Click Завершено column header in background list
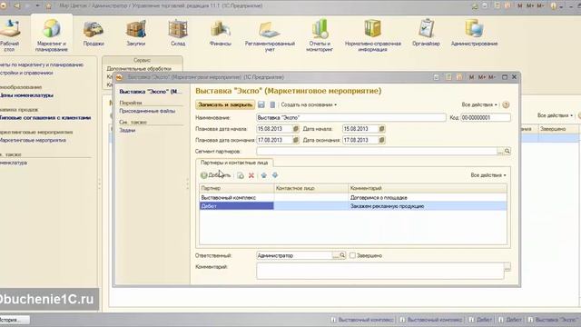The height and width of the screenshot is (327, 581). tap(557, 129)
